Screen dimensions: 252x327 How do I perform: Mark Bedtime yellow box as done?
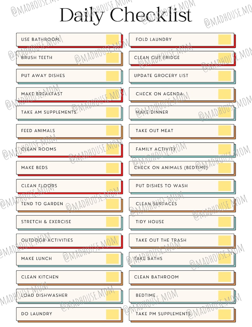[224, 296]
